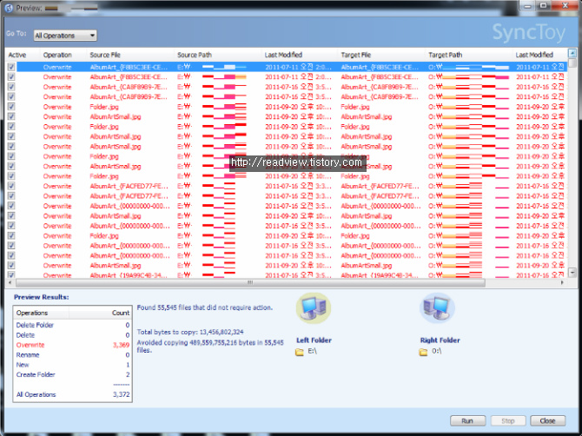Click the Target File column header
The height and width of the screenshot is (436, 582).
[358, 55]
